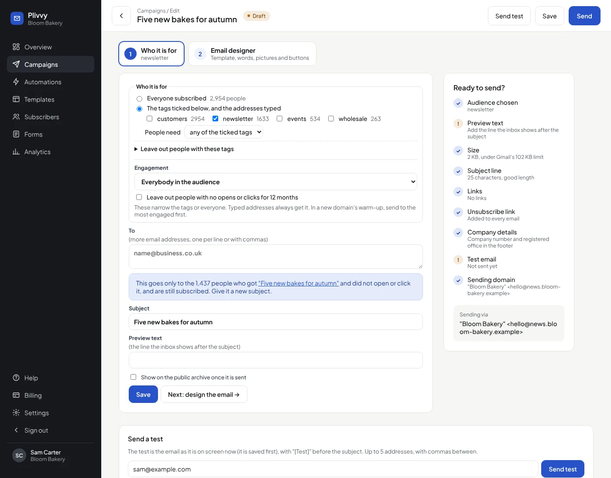Click the Subscribers people icon
611x478 pixels.
pyautogui.click(x=16, y=117)
